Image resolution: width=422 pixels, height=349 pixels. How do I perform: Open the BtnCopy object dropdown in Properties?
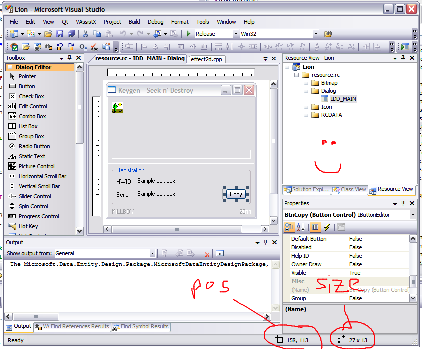pyautogui.click(x=413, y=215)
